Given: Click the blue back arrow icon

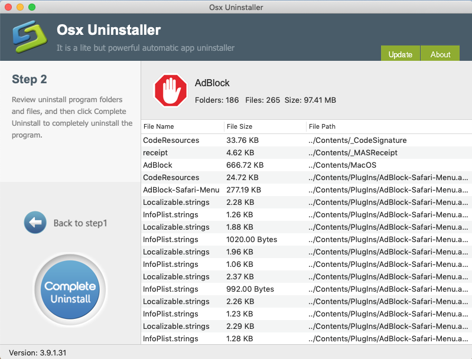Looking at the screenshot, I should (x=35, y=223).
